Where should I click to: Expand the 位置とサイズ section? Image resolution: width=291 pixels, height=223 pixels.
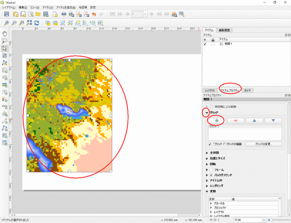(x=207, y=159)
